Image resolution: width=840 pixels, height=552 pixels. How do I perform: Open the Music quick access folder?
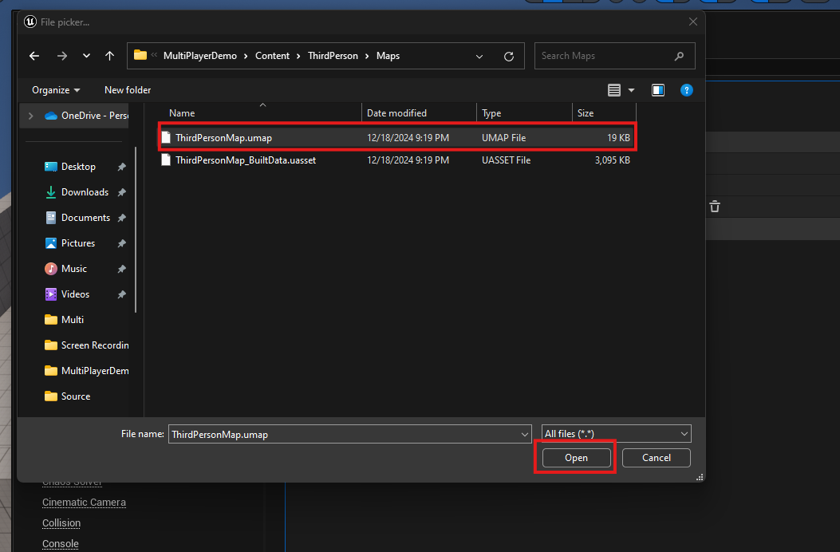pyautogui.click(x=74, y=269)
